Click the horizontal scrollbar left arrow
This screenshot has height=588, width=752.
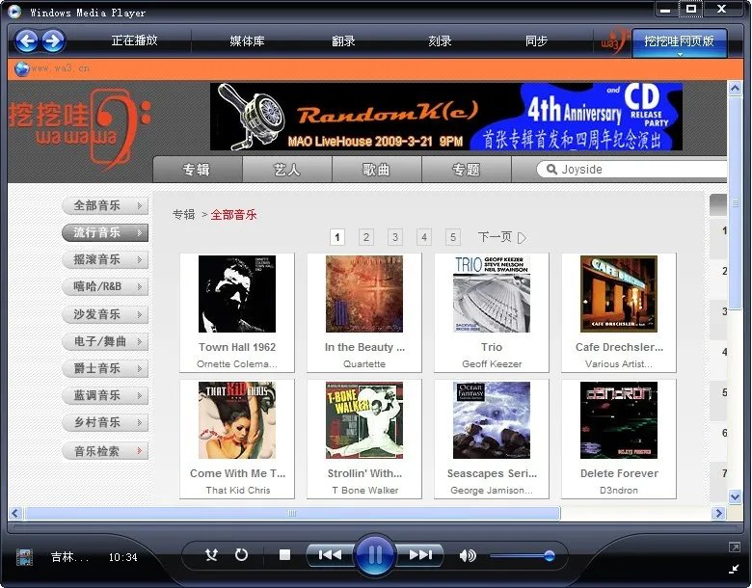pyautogui.click(x=14, y=513)
